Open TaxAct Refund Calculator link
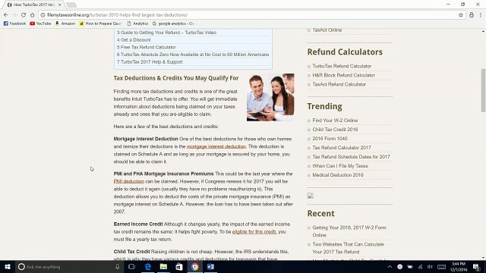 339,84
